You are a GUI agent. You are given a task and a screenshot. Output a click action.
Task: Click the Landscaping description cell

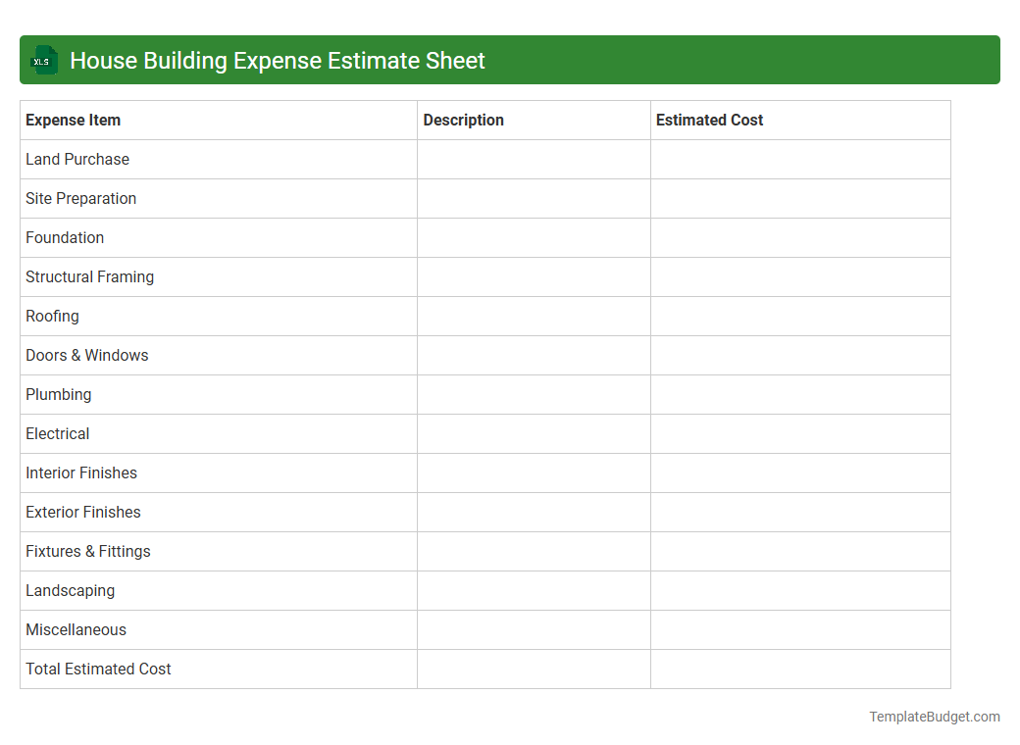[534, 590]
